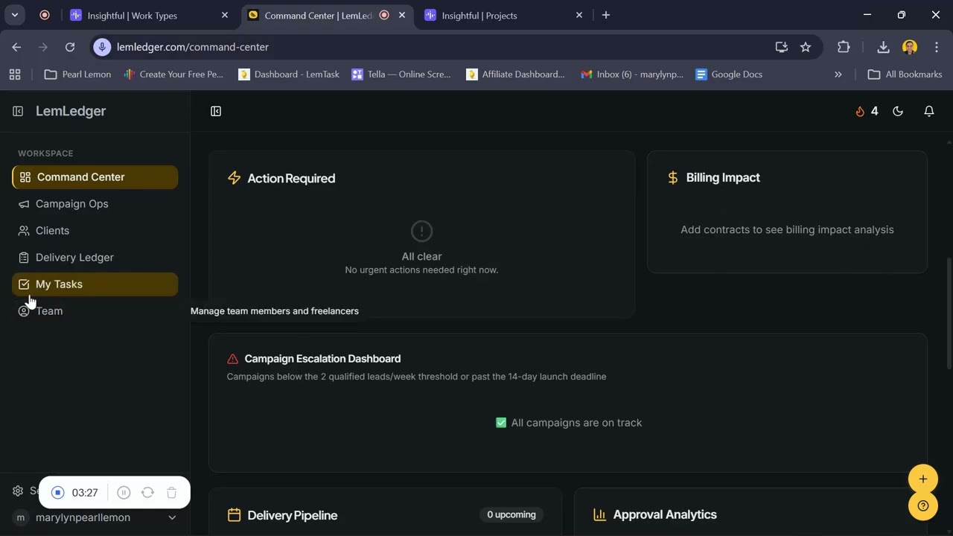The width and height of the screenshot is (953, 536).
Task: Open tab search dropdown arrow
Action: [x=14, y=15]
